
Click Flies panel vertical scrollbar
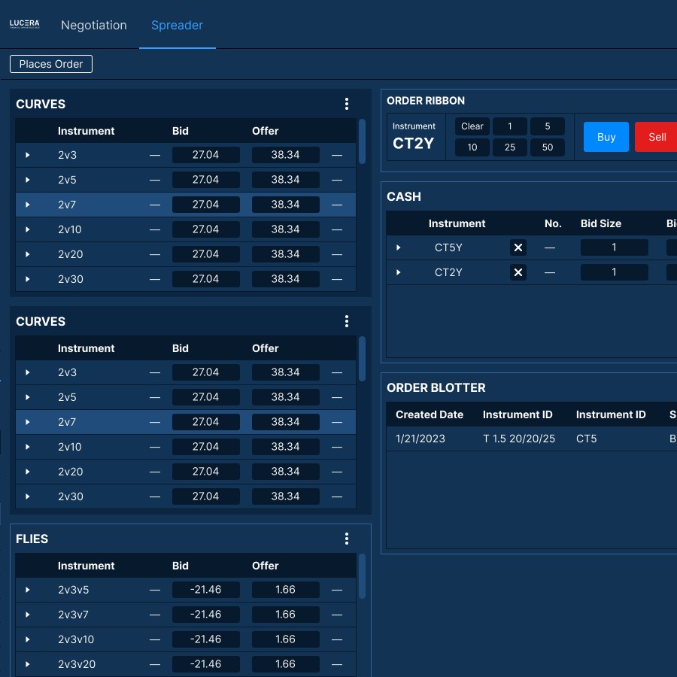(363, 576)
